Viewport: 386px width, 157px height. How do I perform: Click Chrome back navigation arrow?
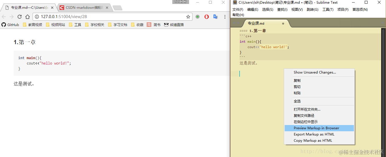pos(4,17)
